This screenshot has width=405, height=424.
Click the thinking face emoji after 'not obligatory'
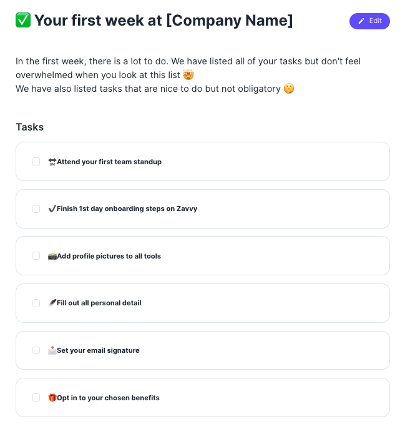point(289,89)
